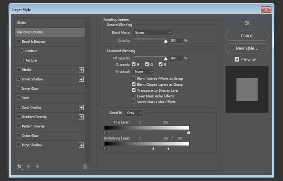The height and width of the screenshot is (181, 283).
Task: Enable the Texture checkbox
Action: pos(22,60)
